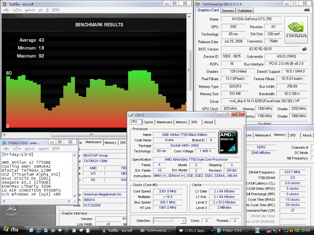
Task: Click the AMD Athlon X2 logo
Action: click(x=228, y=142)
